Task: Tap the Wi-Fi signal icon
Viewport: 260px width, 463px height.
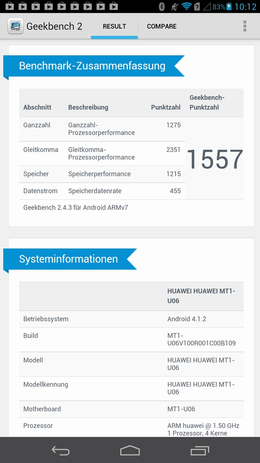Action: point(186,7)
